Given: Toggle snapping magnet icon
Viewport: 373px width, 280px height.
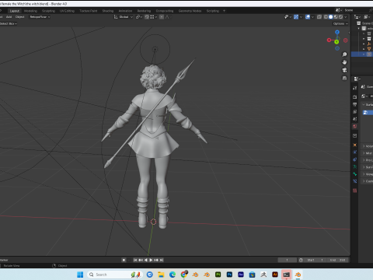Looking at the screenshot, I should pyautogui.click(x=147, y=17).
